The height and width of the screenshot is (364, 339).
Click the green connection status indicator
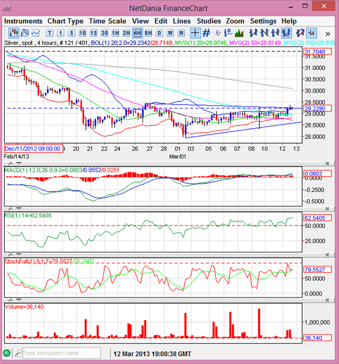(x=7, y=353)
